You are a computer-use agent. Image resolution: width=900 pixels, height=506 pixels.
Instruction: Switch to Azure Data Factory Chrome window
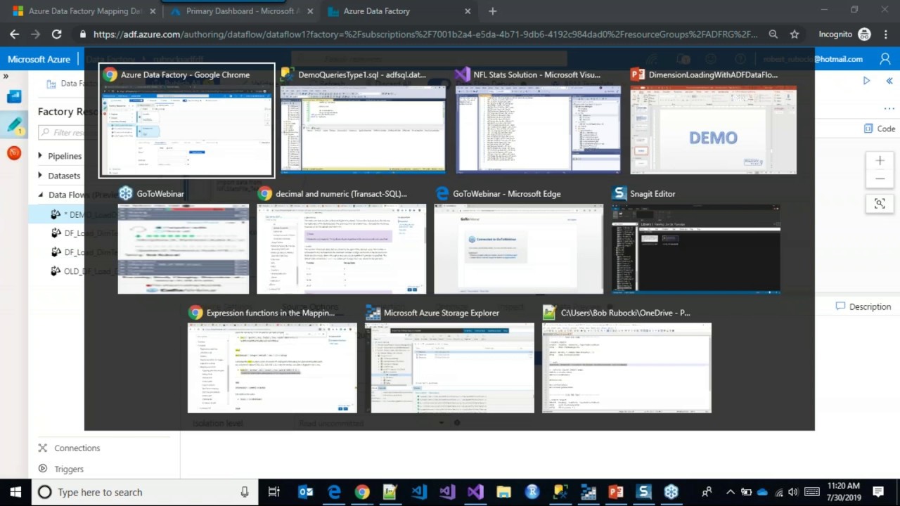click(x=186, y=121)
